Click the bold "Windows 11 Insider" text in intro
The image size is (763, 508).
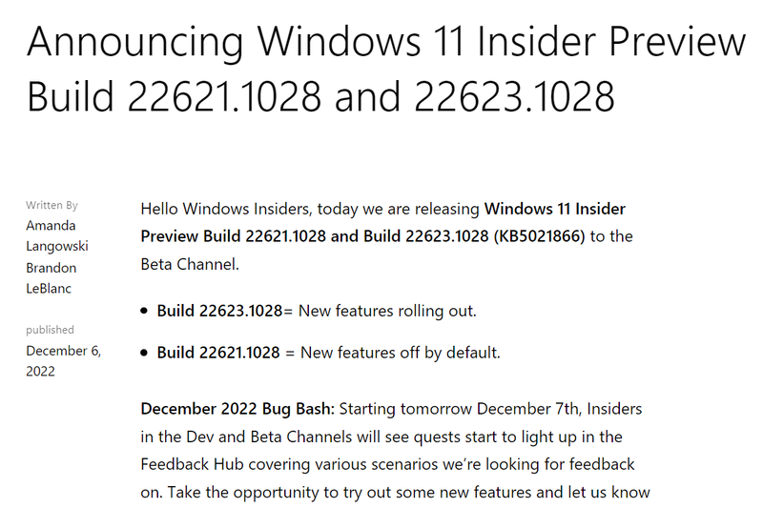[555, 209]
